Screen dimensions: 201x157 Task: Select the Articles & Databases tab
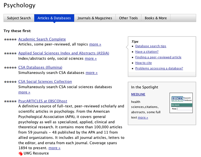pyautogui.click(x=54, y=18)
